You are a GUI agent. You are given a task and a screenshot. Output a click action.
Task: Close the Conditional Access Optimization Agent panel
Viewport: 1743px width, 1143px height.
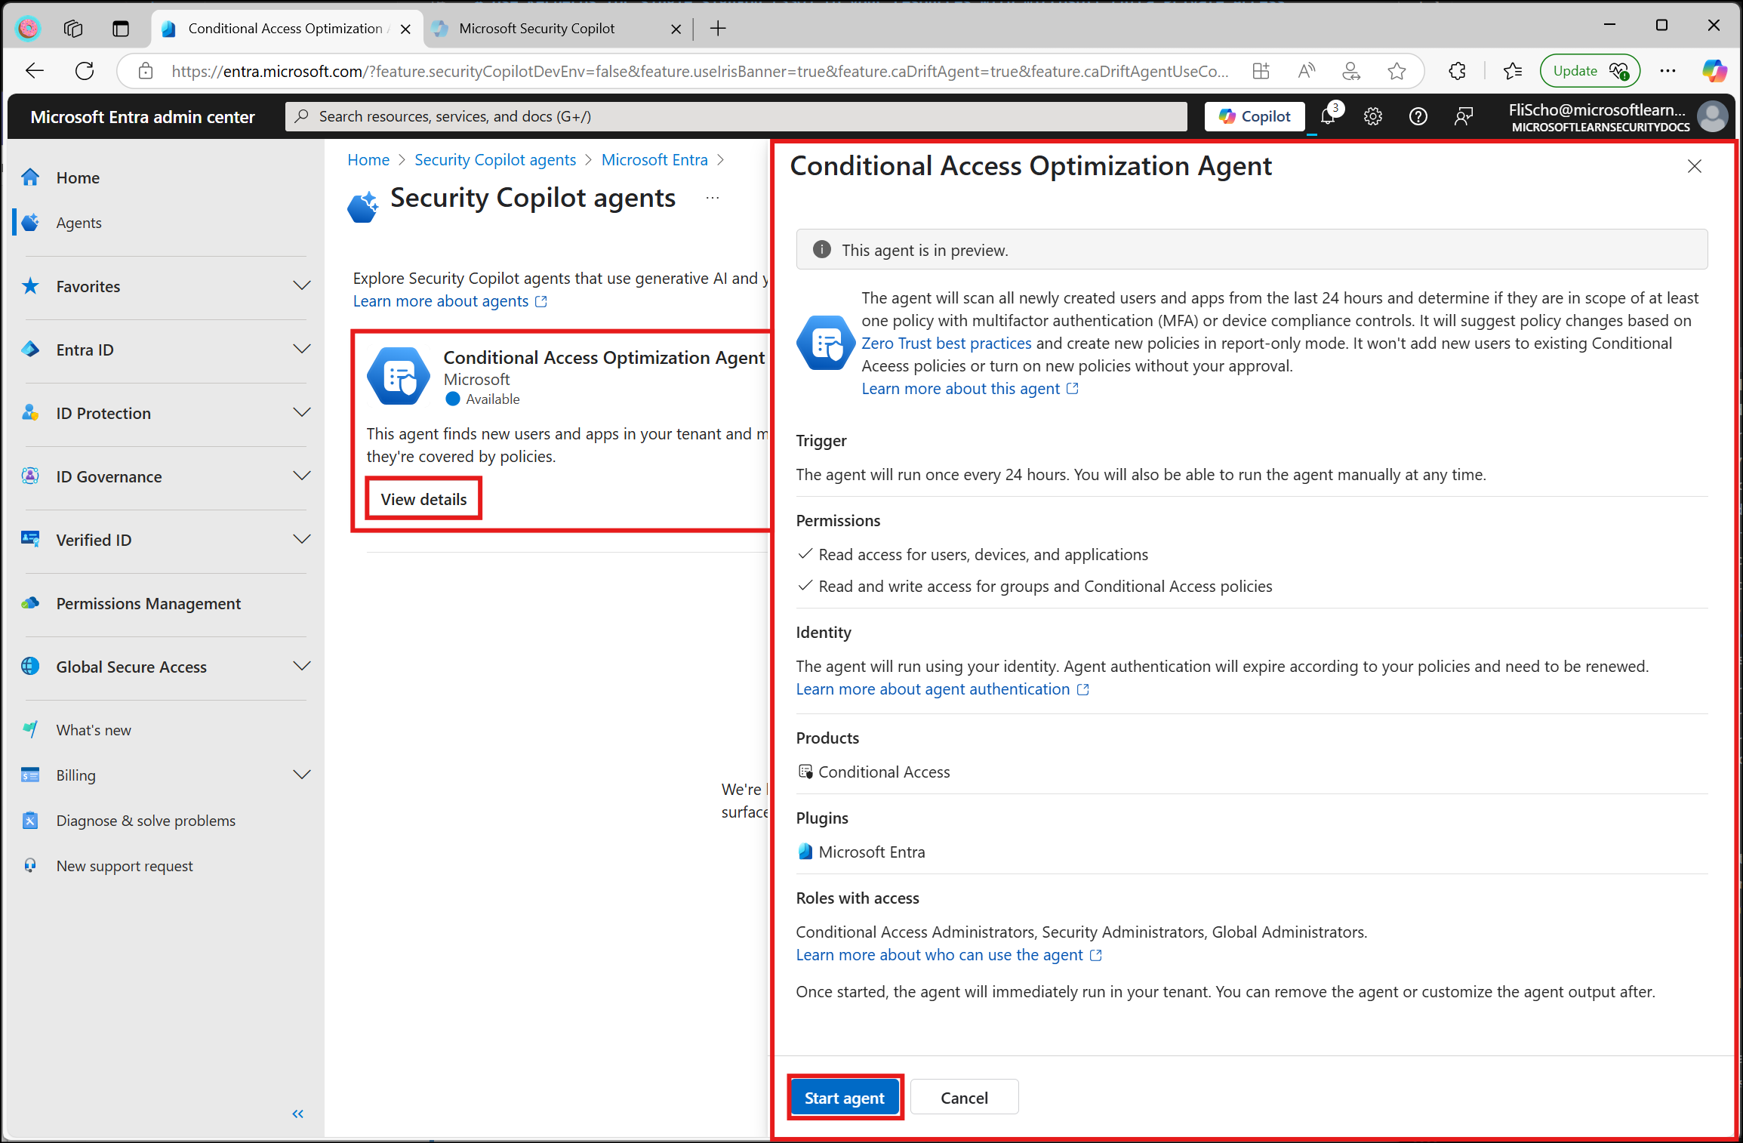tap(1694, 166)
